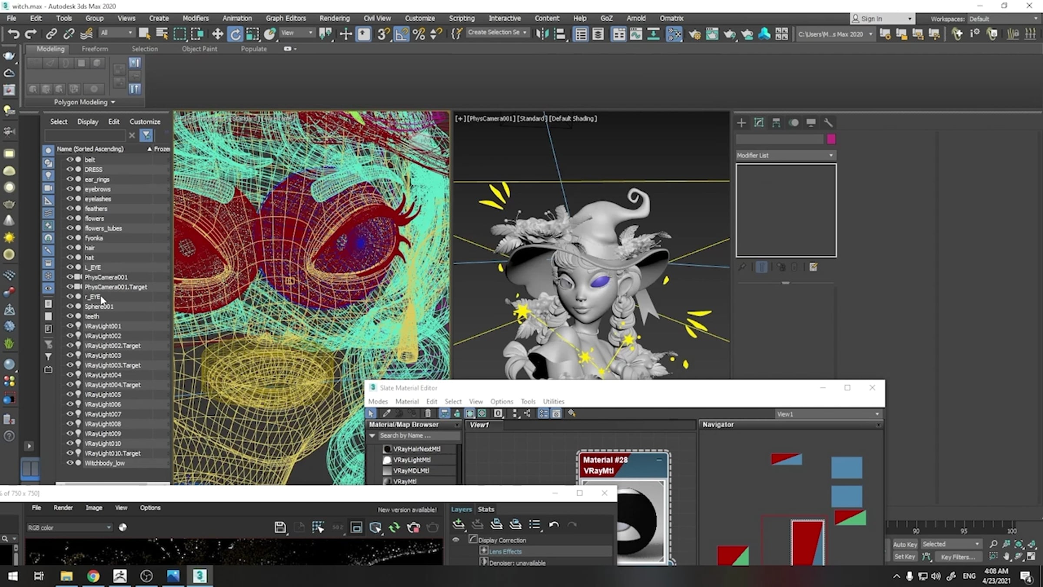
Task: Click the Auto Key button
Action: [904, 544]
